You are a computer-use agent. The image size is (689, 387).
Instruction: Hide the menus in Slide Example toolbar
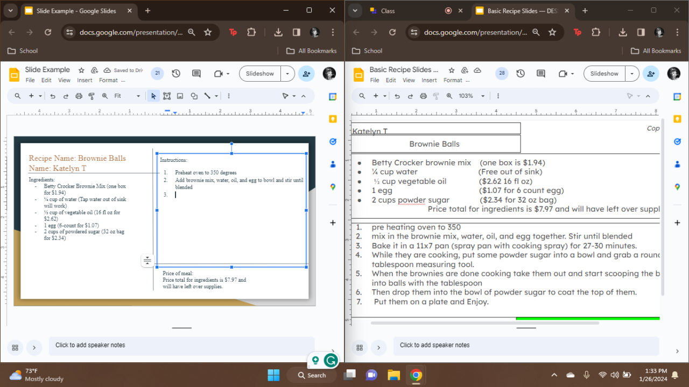(x=303, y=96)
